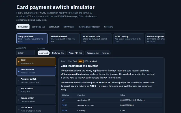The image size is (181, 113).
Task: Click the Amount authorised cell
Action: click(x=86, y=105)
